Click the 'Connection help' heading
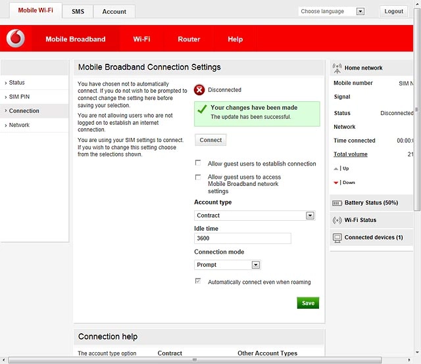 (108, 336)
